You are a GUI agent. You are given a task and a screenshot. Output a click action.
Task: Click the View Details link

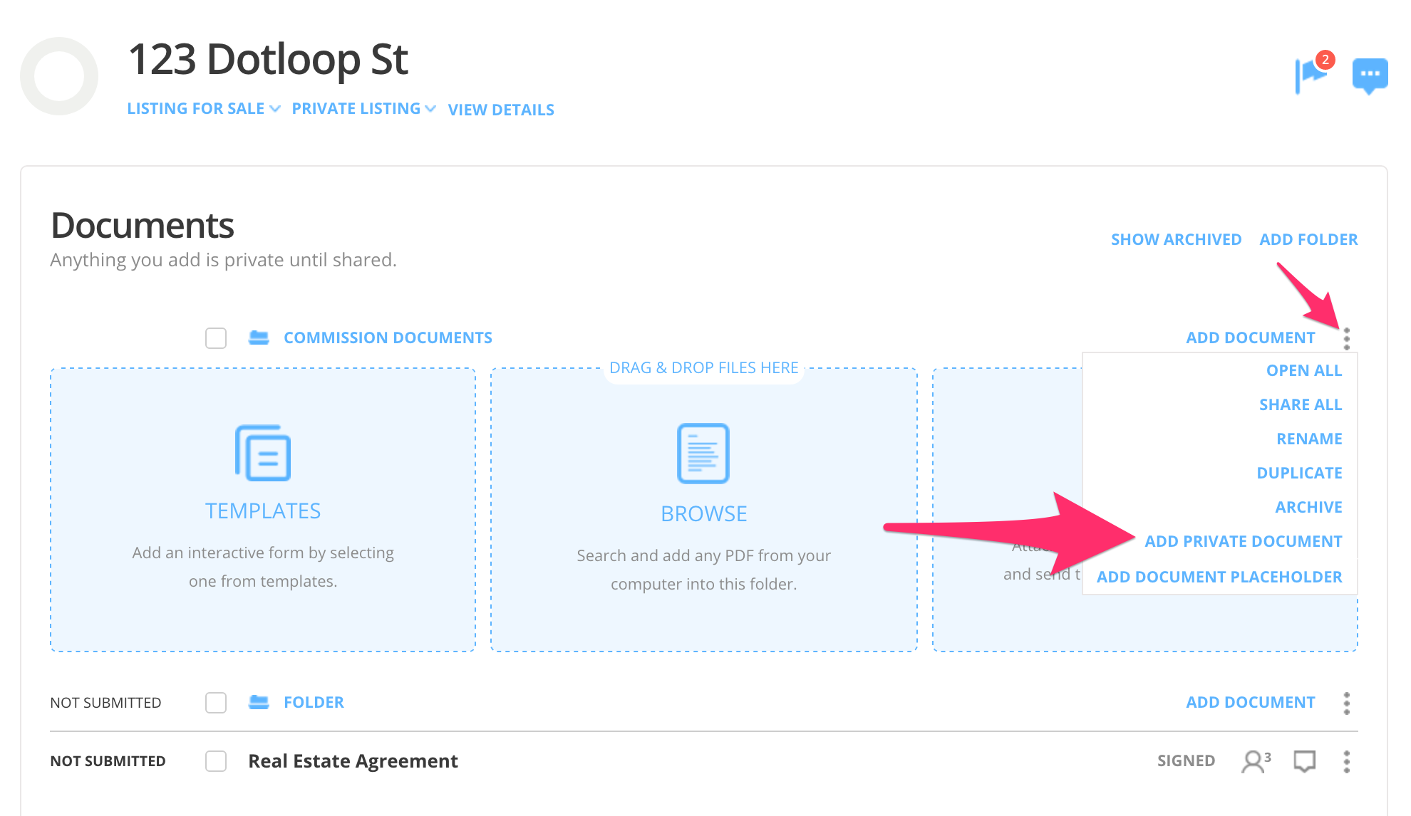coord(501,110)
